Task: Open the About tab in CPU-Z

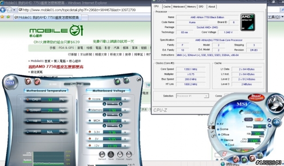Action: point(212,7)
